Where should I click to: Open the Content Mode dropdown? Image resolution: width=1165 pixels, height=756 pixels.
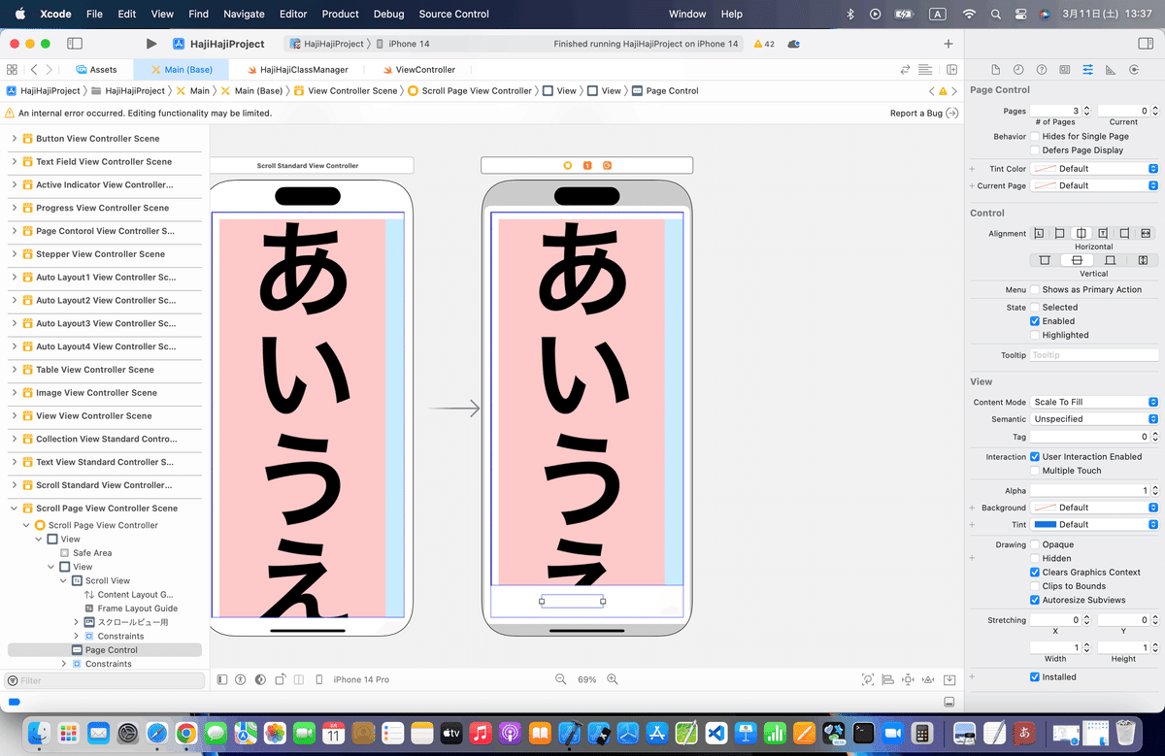(x=1094, y=402)
